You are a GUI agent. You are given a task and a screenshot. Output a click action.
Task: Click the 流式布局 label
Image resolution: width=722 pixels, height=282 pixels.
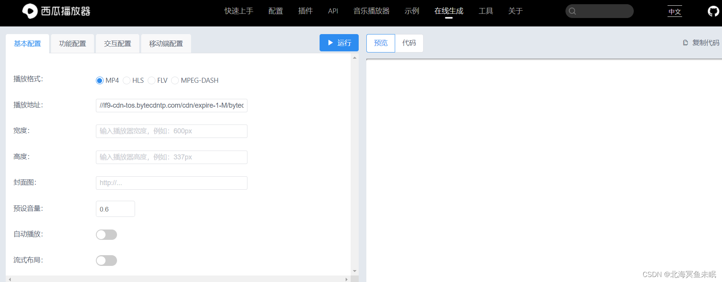[x=28, y=260]
